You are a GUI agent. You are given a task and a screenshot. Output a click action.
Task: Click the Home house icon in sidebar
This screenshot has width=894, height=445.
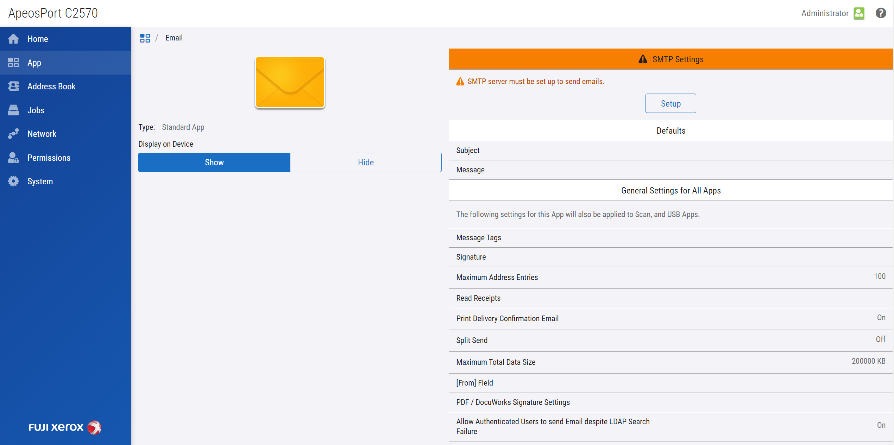pyautogui.click(x=13, y=39)
